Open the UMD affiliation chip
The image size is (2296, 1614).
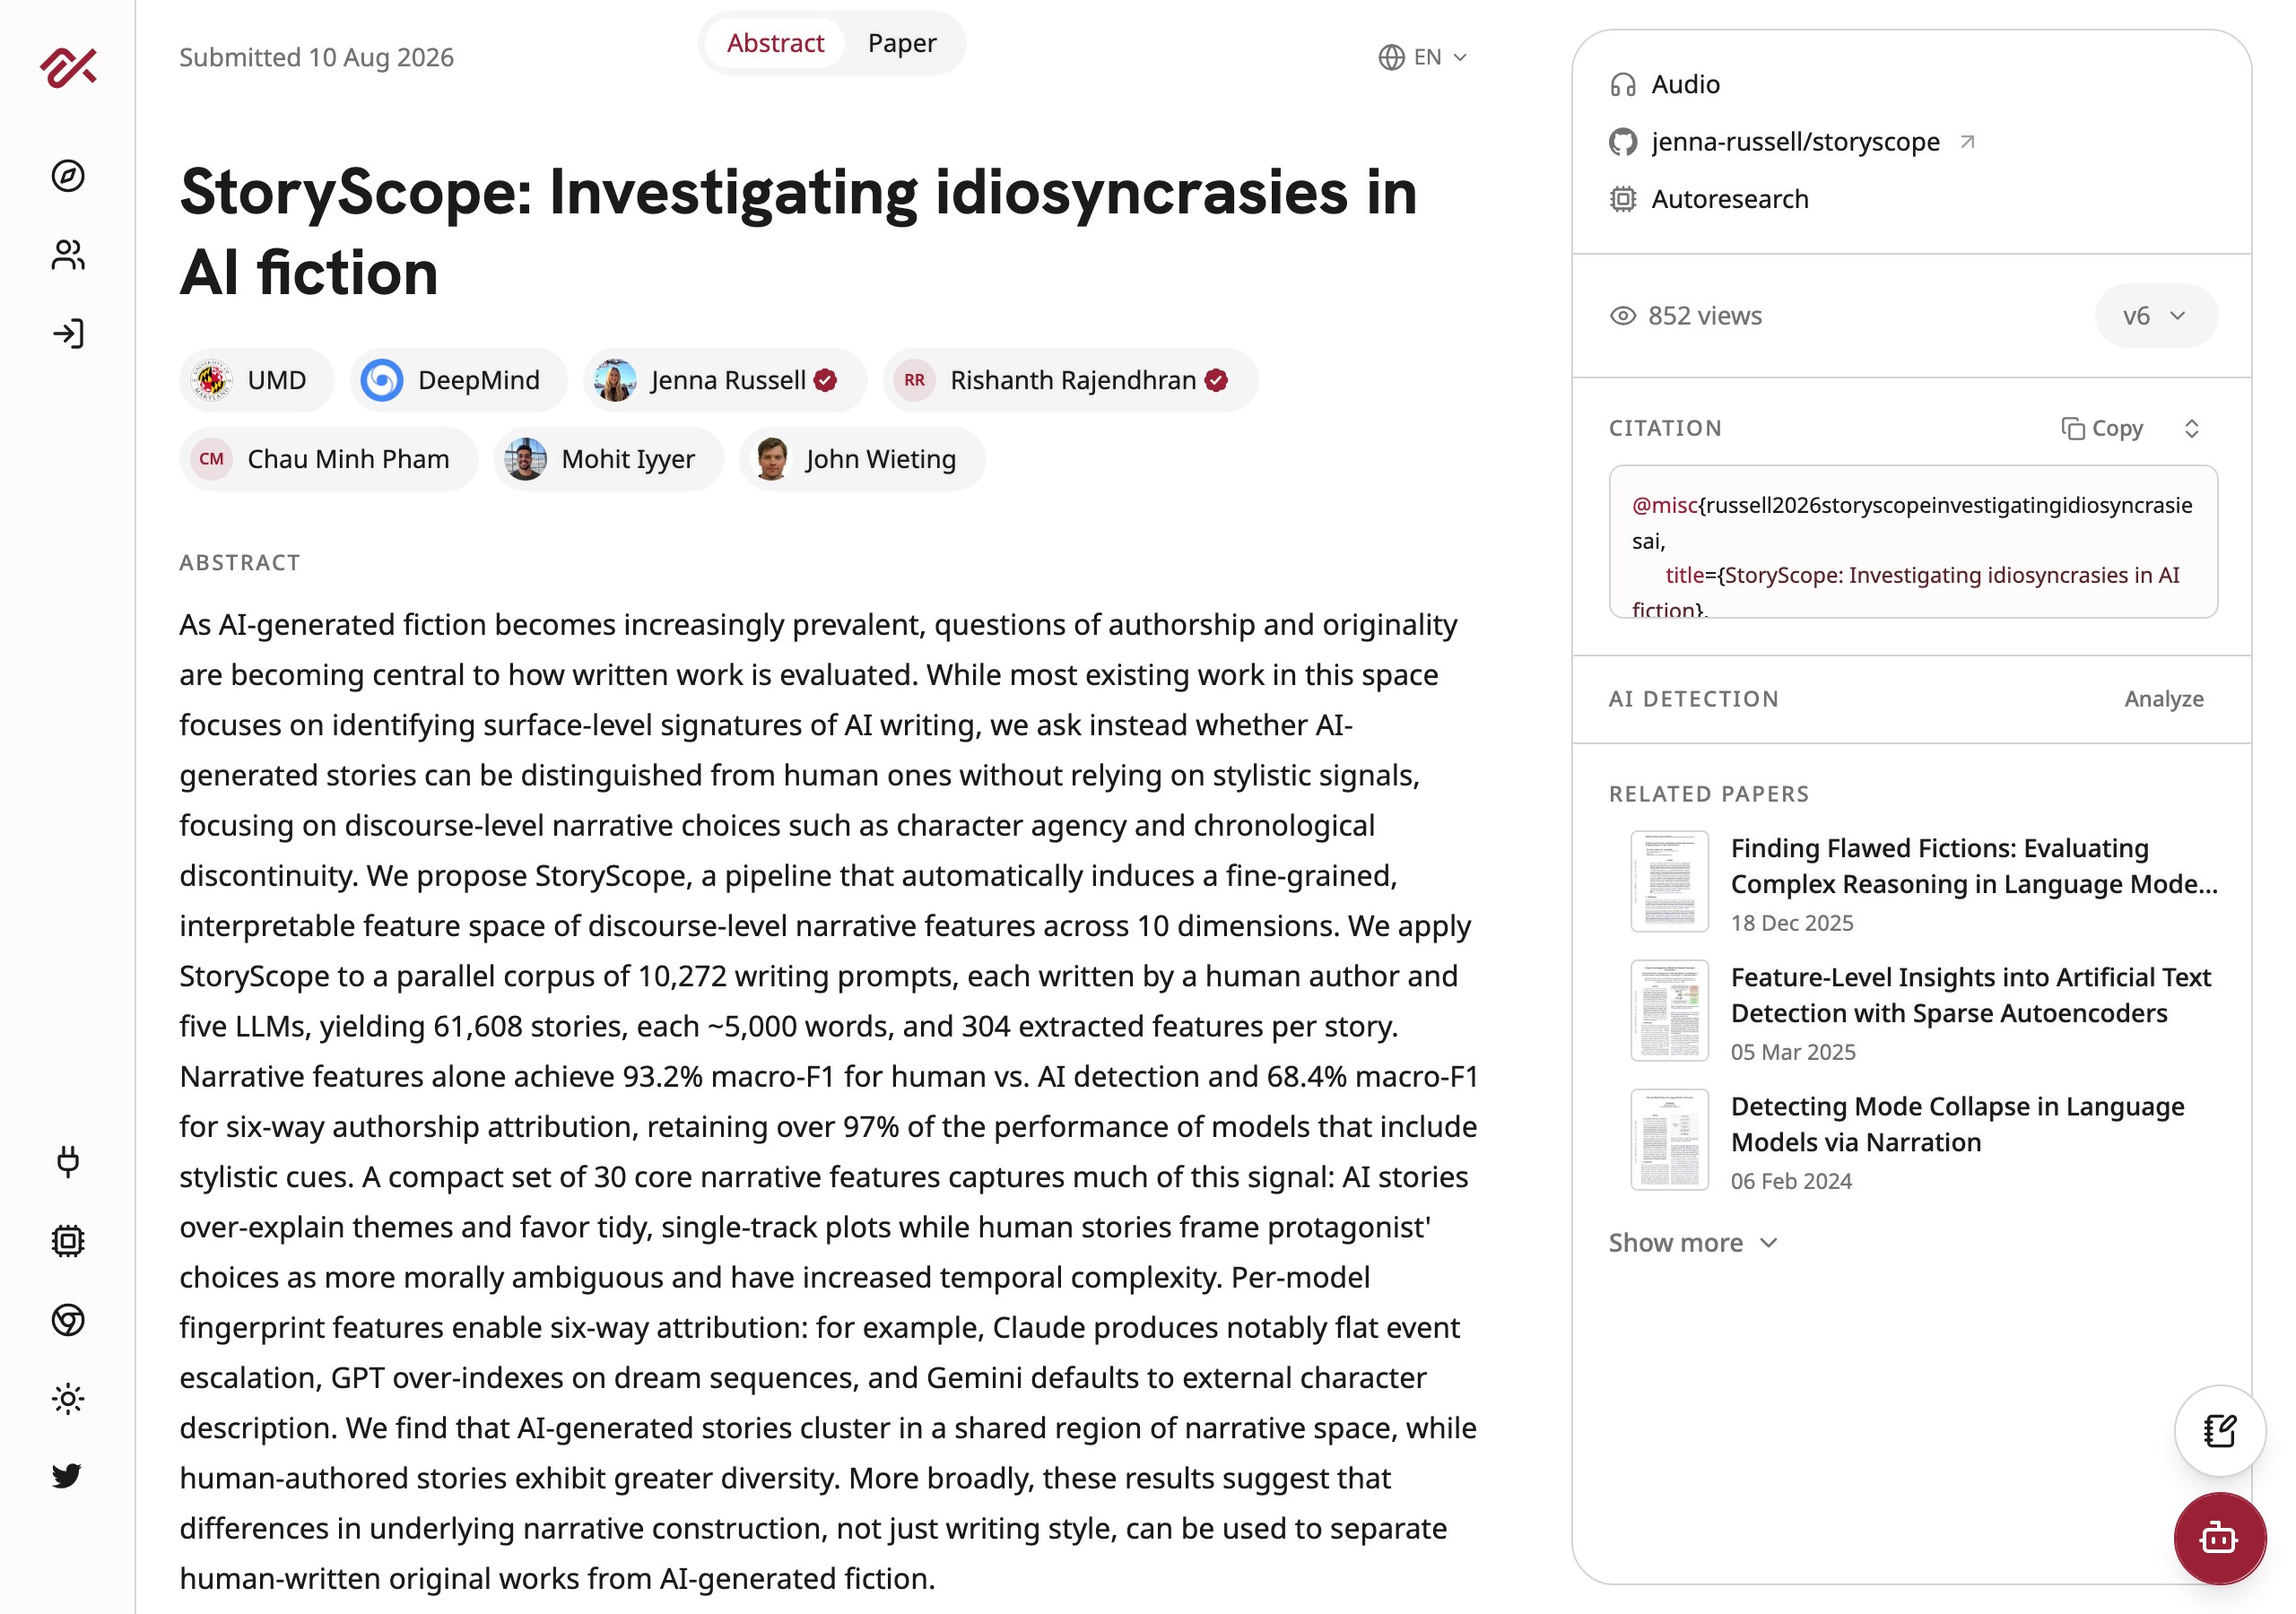coord(257,380)
